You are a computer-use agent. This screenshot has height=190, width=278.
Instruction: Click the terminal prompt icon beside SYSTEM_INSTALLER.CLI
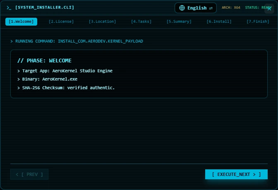pos(9,8)
